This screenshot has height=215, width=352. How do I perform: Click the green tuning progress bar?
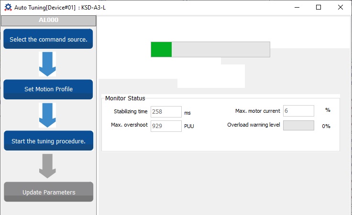click(x=210, y=50)
